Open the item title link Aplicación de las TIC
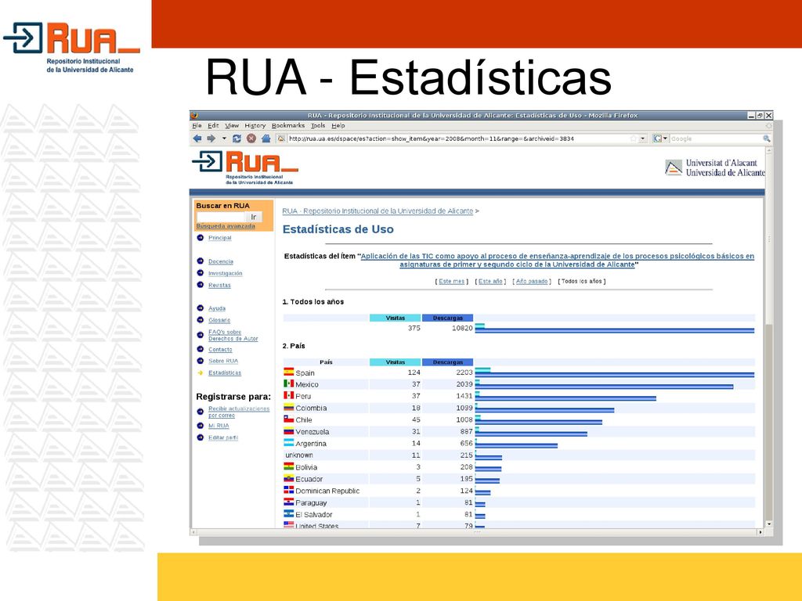This screenshot has width=802, height=601. (x=558, y=260)
